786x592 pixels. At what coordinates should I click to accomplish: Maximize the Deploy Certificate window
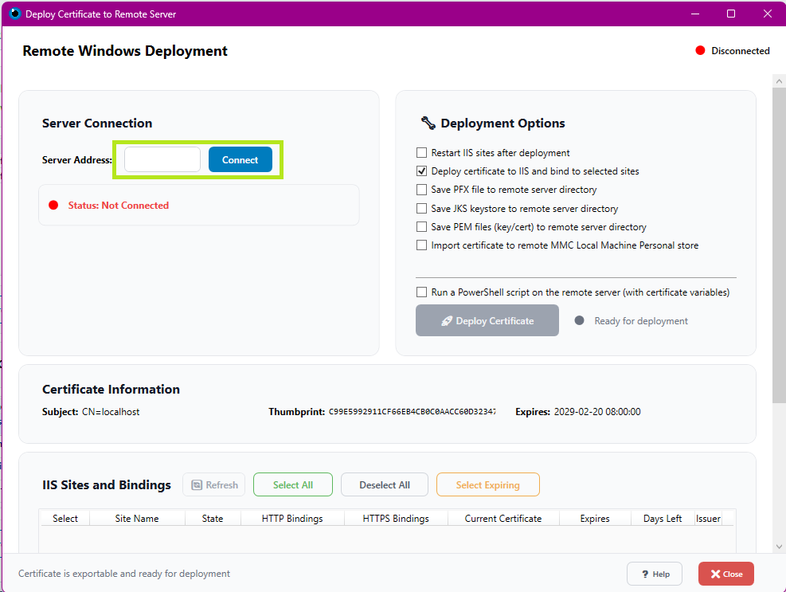click(x=731, y=14)
